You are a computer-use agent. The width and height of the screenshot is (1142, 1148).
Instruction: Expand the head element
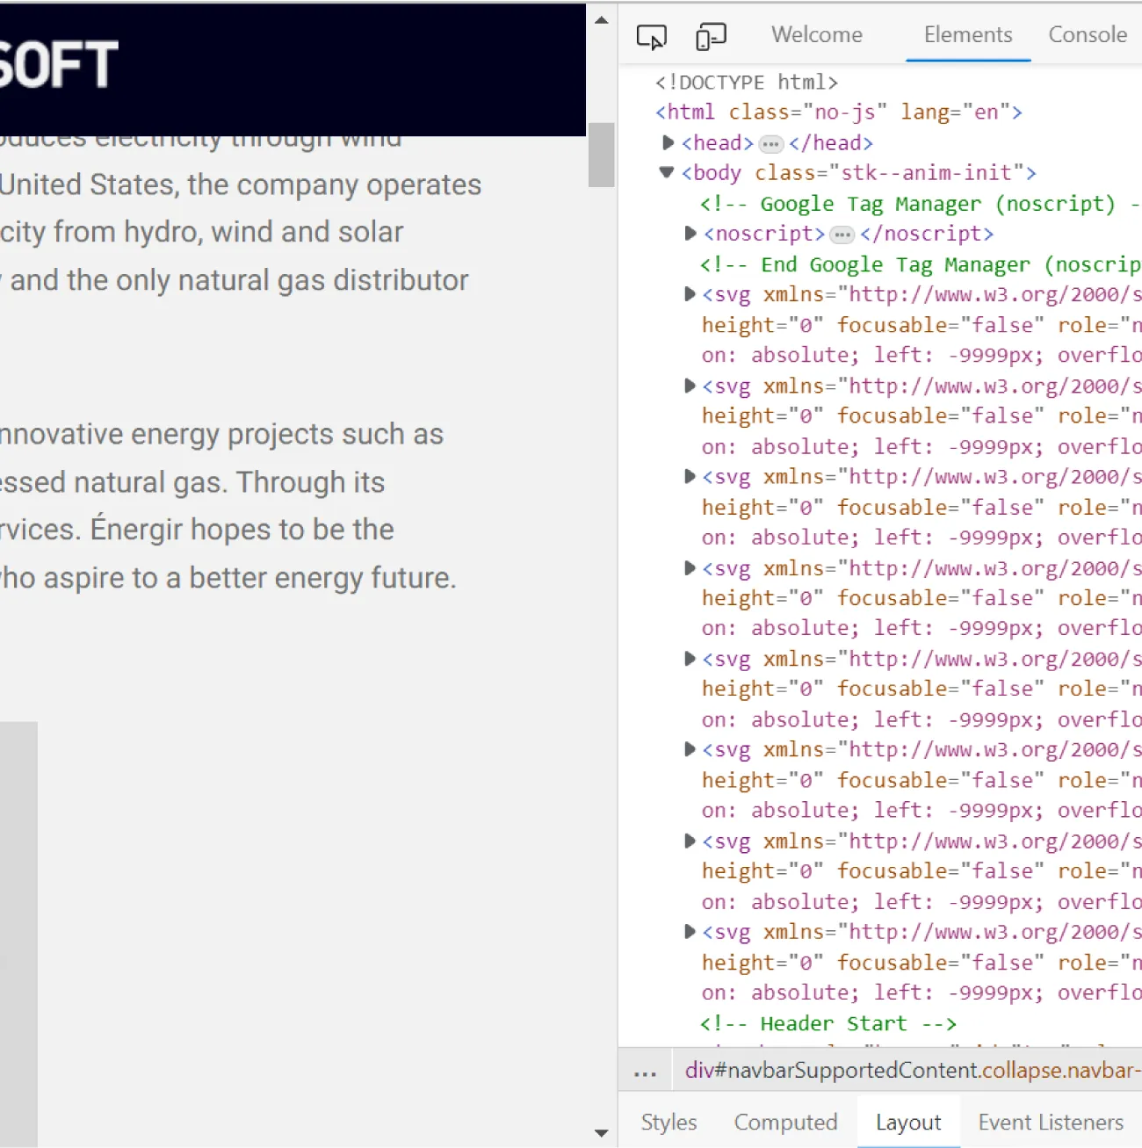(x=666, y=142)
